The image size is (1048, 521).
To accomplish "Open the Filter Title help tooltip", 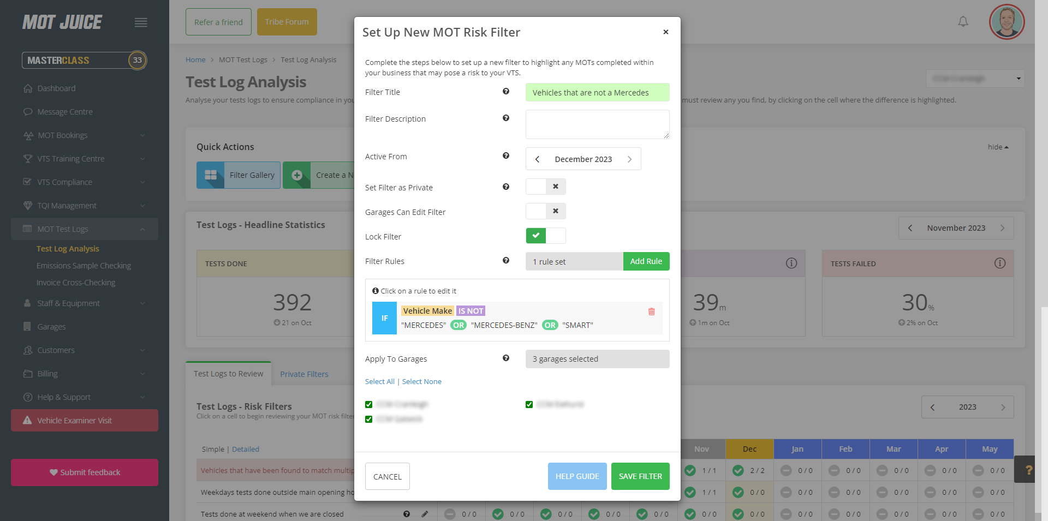I will (506, 92).
